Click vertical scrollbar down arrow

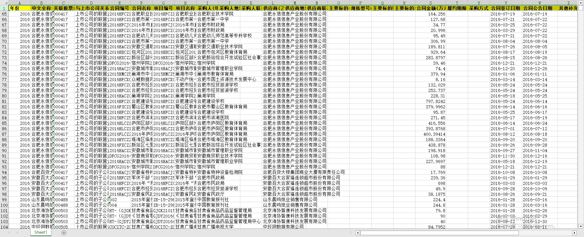(581, 226)
